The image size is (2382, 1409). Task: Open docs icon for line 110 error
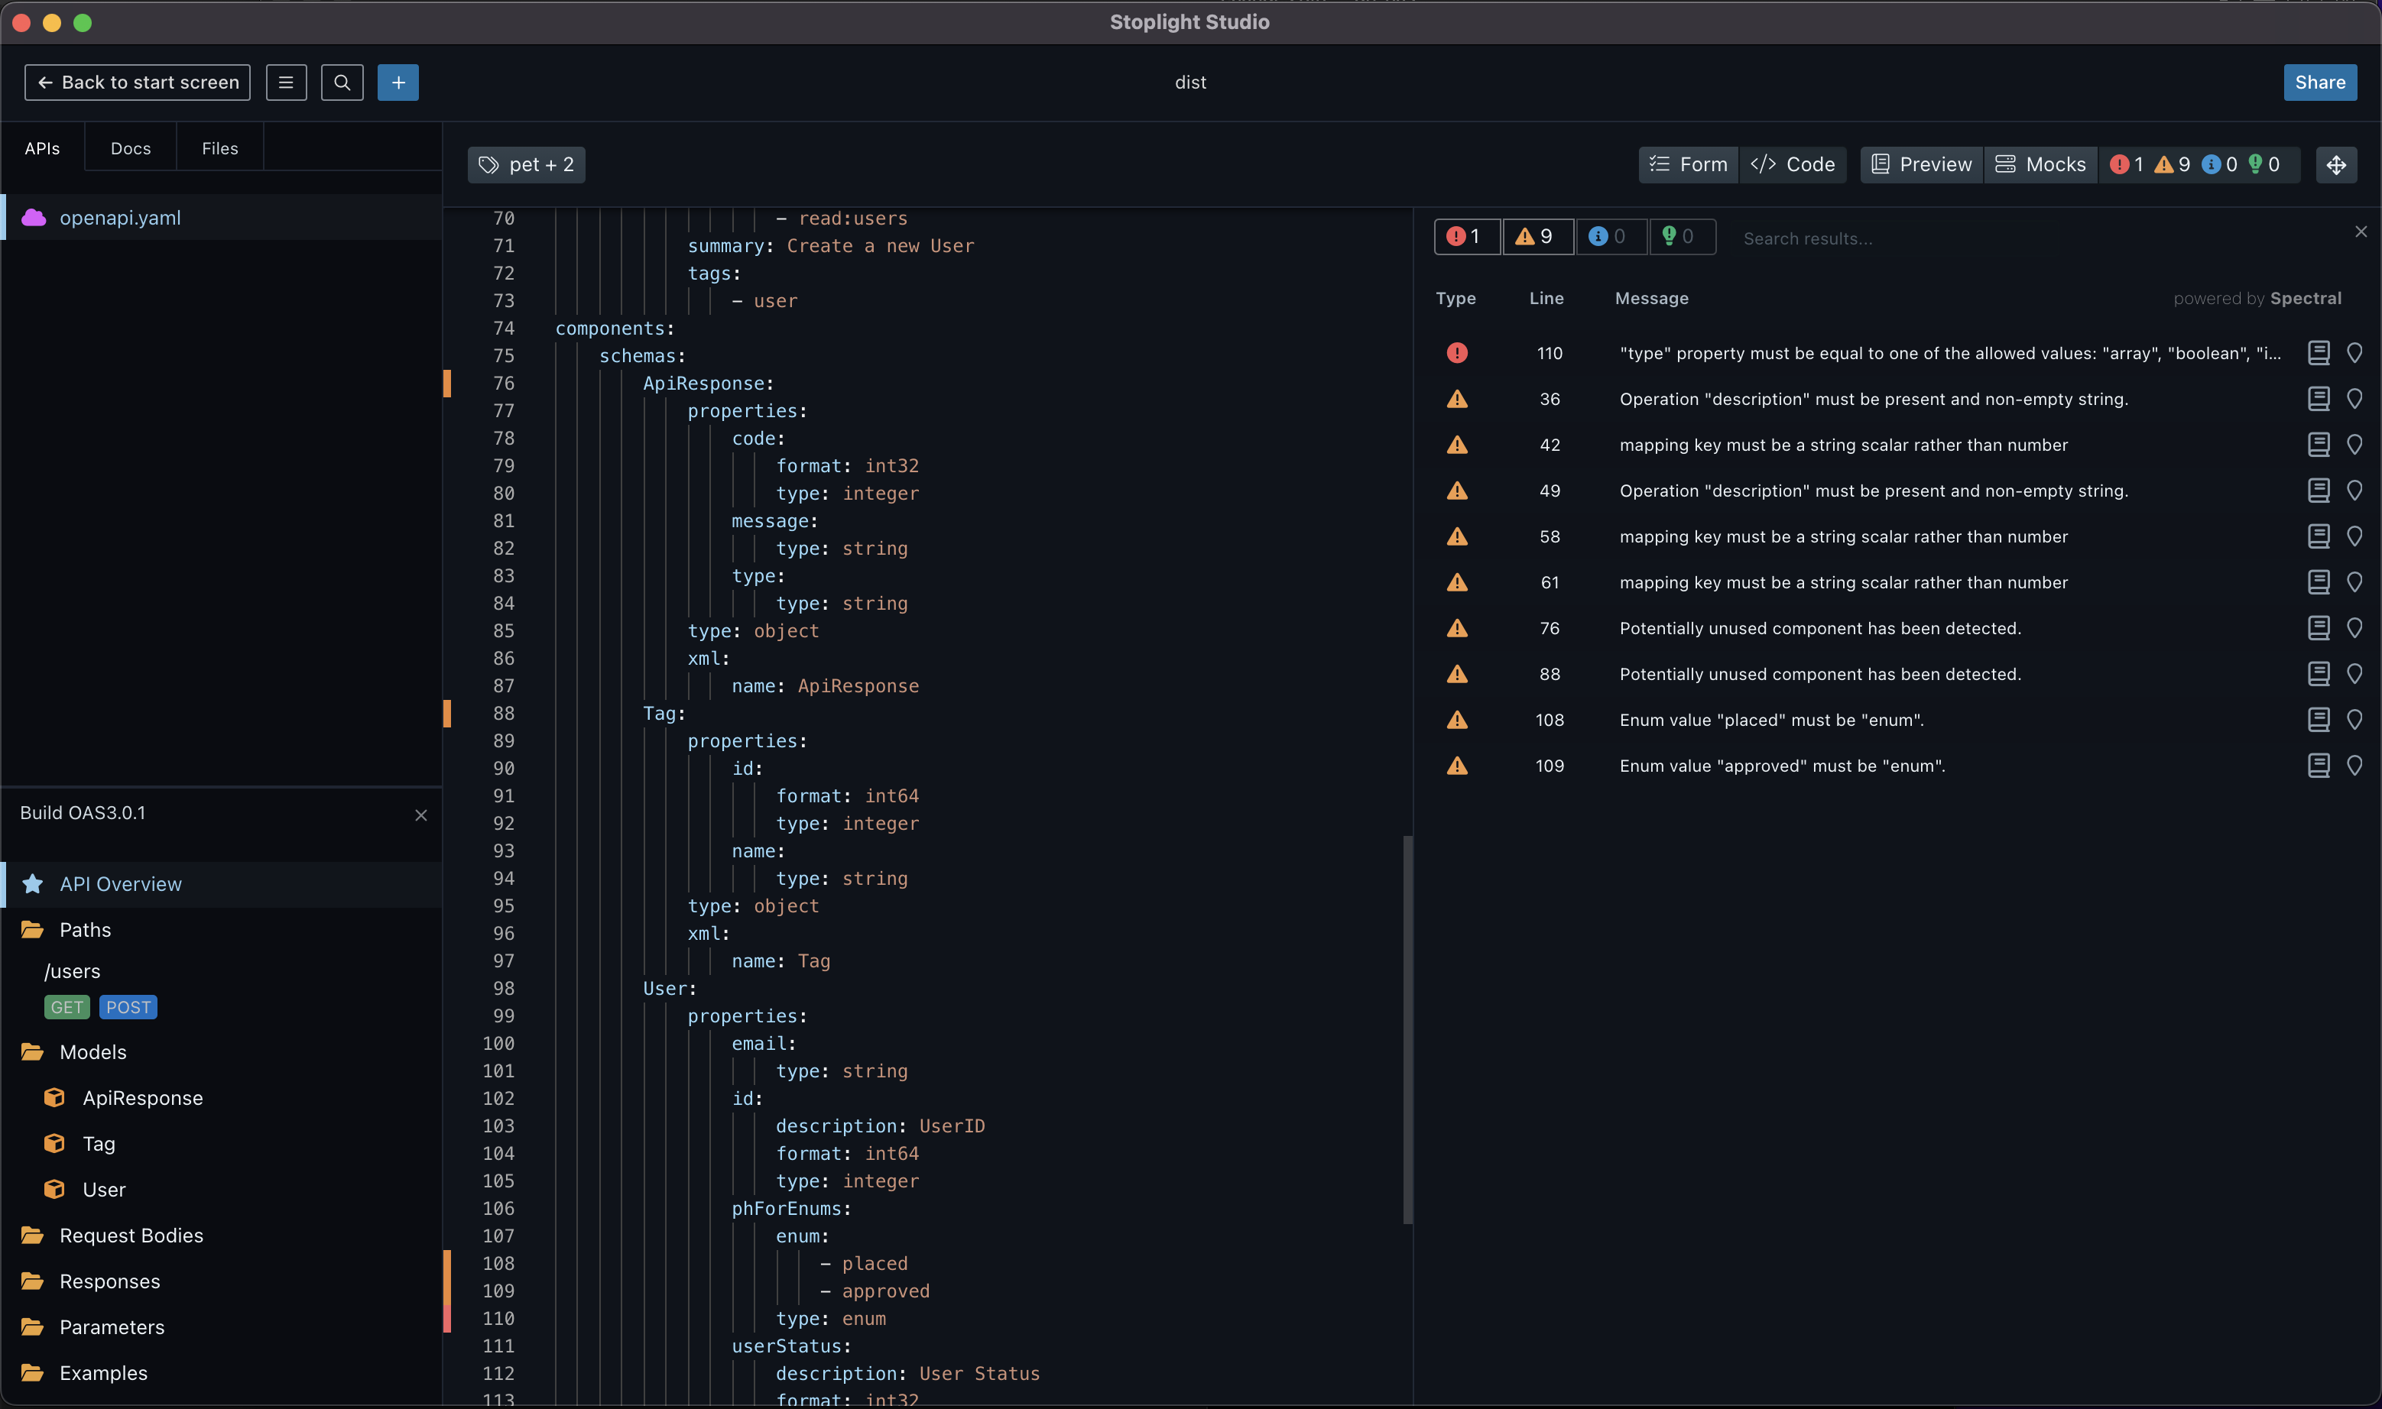tap(2318, 353)
